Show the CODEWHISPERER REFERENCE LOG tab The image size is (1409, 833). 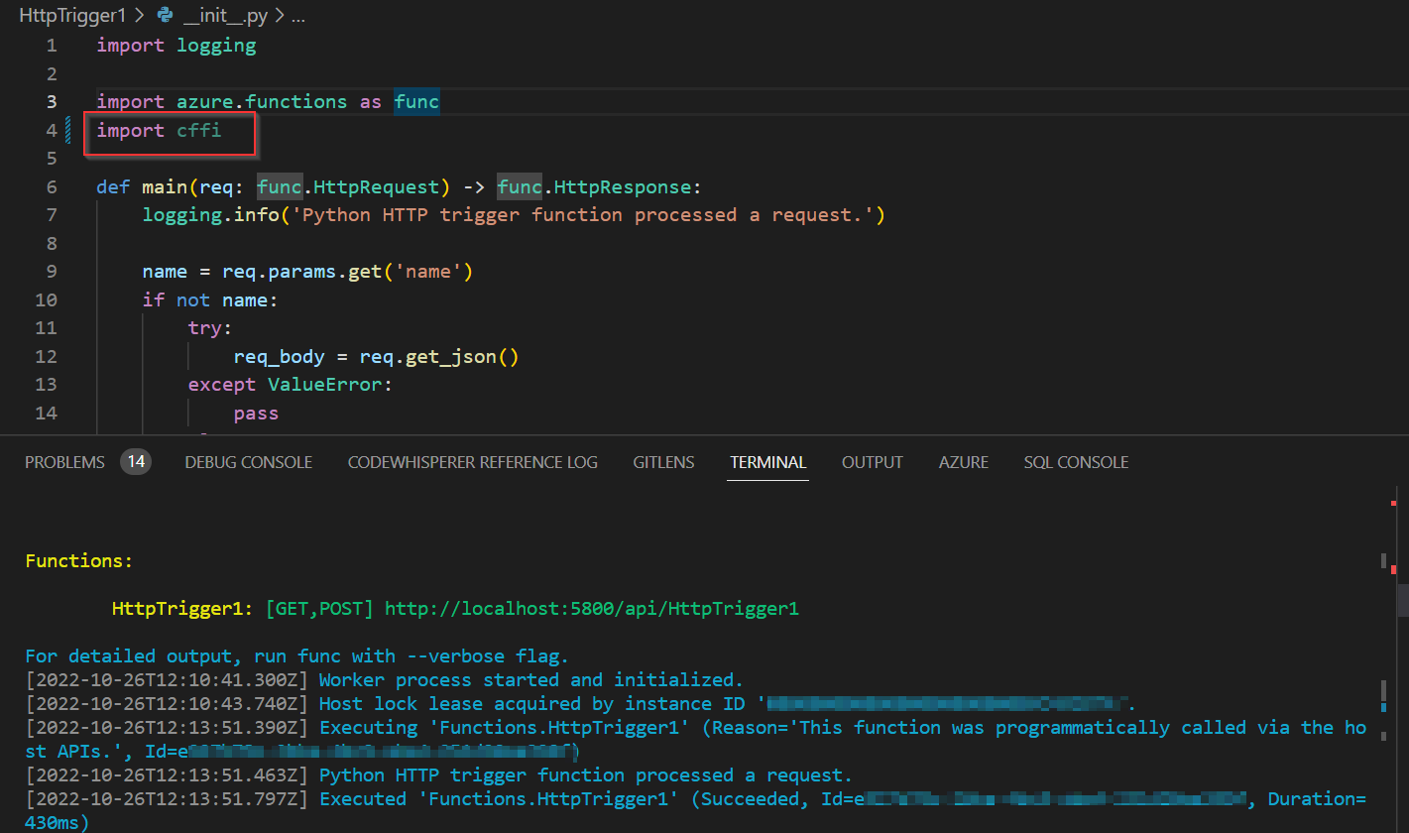point(472,462)
